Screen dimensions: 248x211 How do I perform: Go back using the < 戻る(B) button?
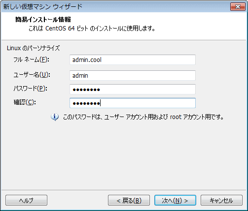pos(129,200)
